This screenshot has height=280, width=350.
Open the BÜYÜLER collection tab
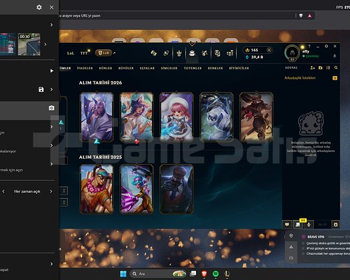126,68
